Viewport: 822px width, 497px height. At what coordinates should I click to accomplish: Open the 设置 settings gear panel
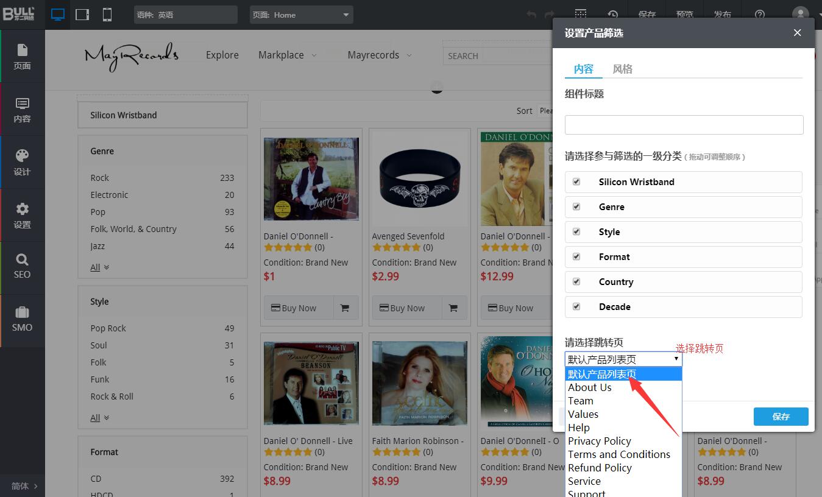tap(23, 215)
